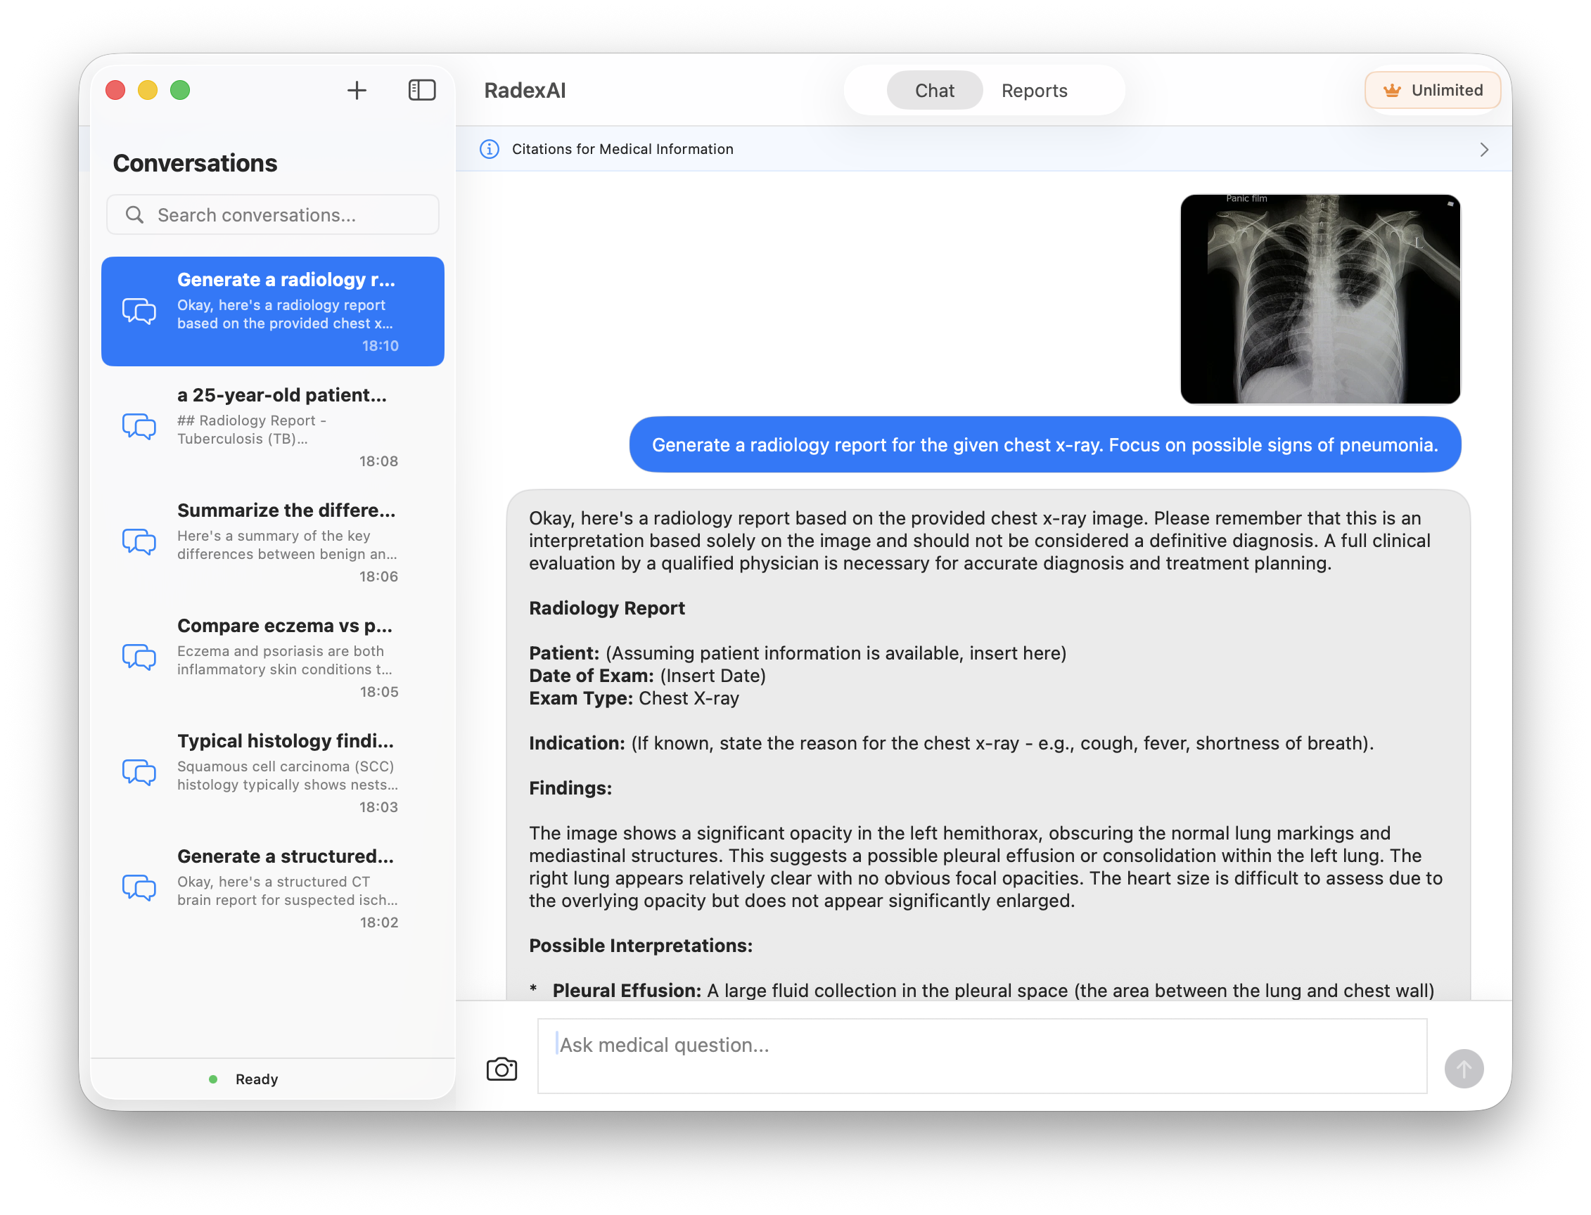Select the Chat tab

pos(934,91)
